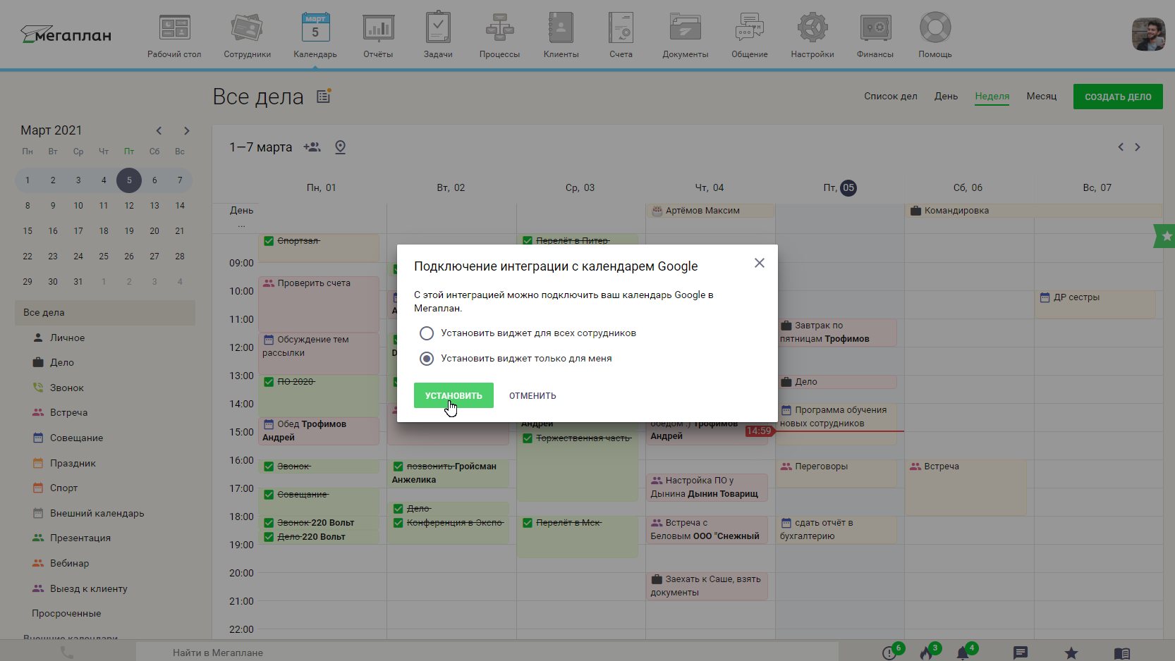The width and height of the screenshot is (1175, 661).
Task: Click list settings icon beside Все дела
Action: (x=324, y=96)
